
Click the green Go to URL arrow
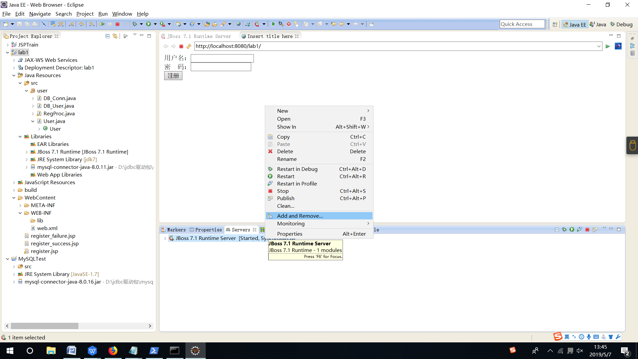[608, 46]
